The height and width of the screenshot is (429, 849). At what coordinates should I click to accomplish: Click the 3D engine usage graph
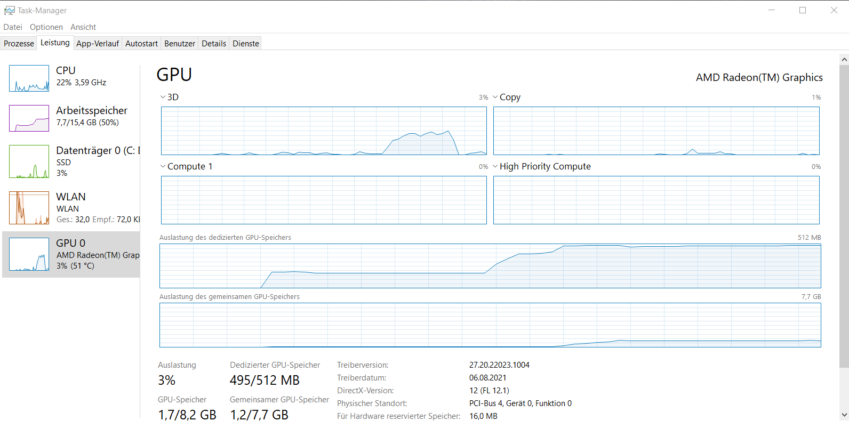(x=324, y=131)
